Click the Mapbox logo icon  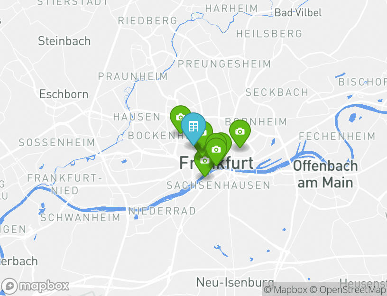pyautogui.click(x=9, y=286)
